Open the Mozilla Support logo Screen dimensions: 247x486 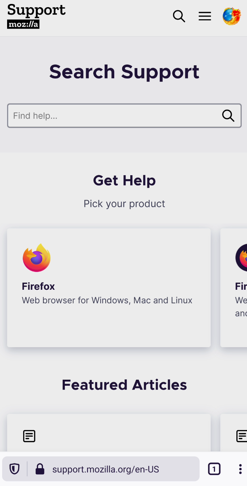[x=36, y=16]
